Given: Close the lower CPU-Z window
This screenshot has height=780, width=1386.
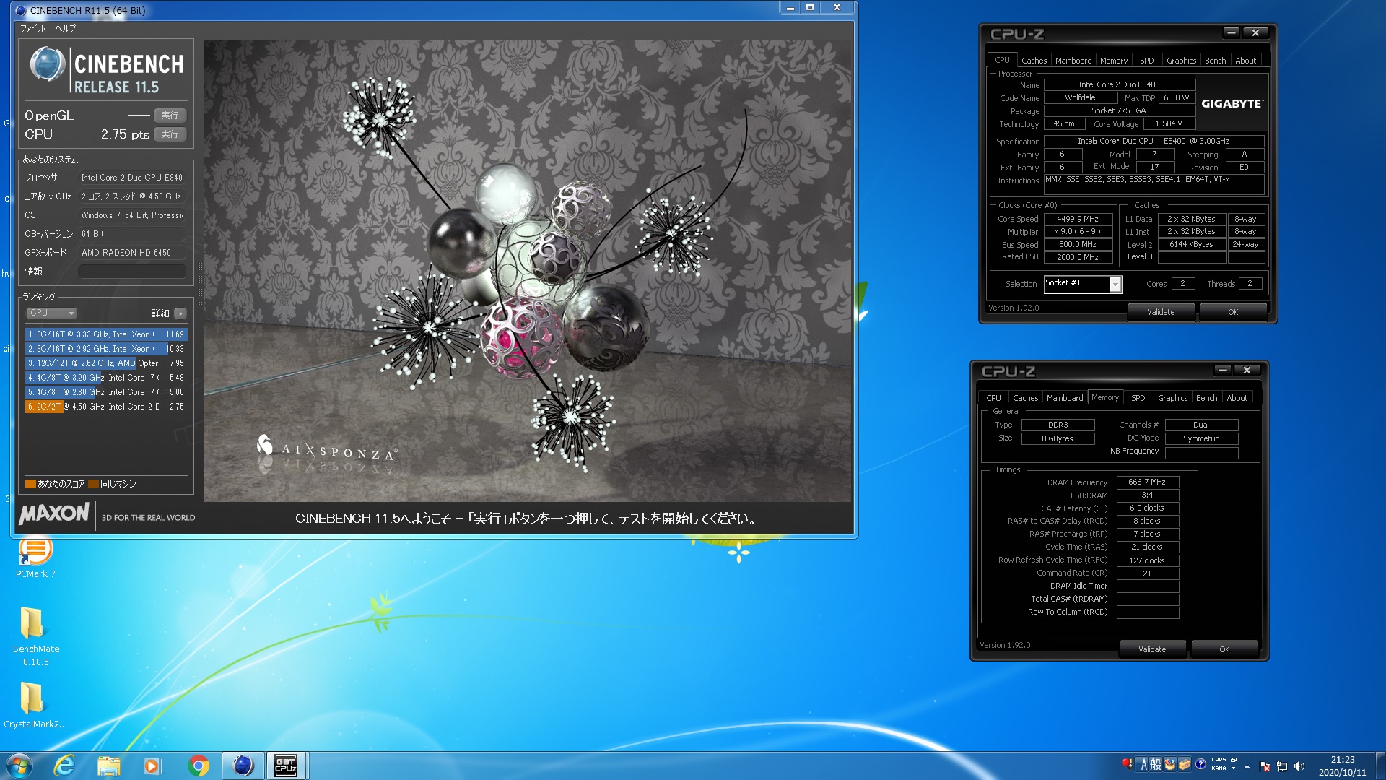Looking at the screenshot, I should [1247, 370].
